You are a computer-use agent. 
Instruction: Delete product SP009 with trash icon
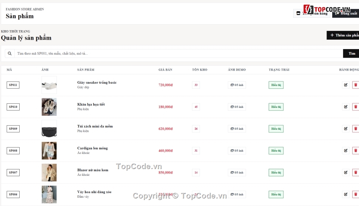tap(356, 129)
